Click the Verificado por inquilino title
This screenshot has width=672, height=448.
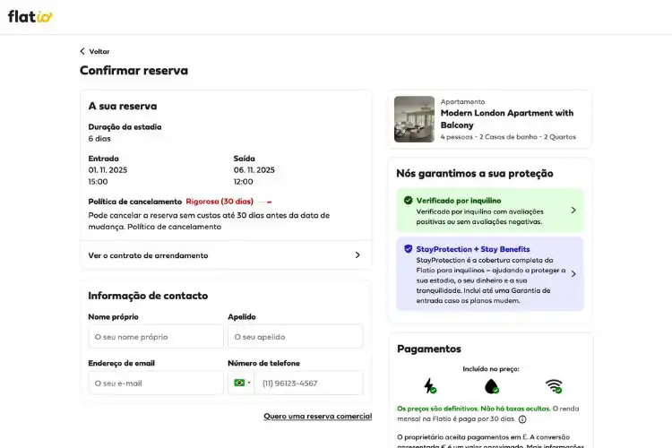[x=459, y=200]
